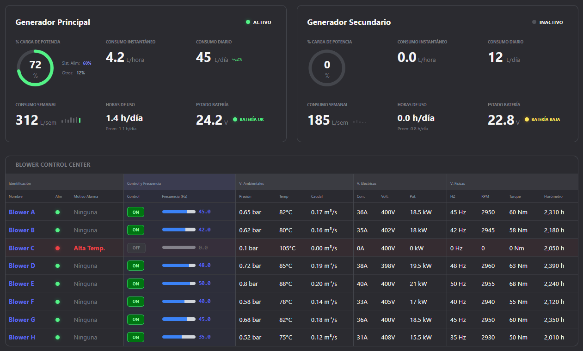Viewport: 583px width, 351px height.
Task: Click the green Batería OK status dot
Action: click(235, 120)
